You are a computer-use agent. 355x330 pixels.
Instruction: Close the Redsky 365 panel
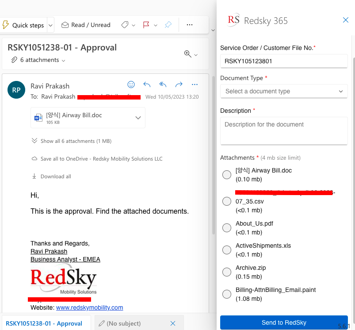[346, 20]
